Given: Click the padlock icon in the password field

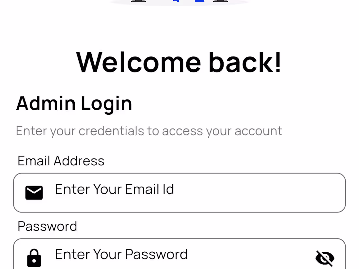Looking at the screenshot, I should 34,258.
